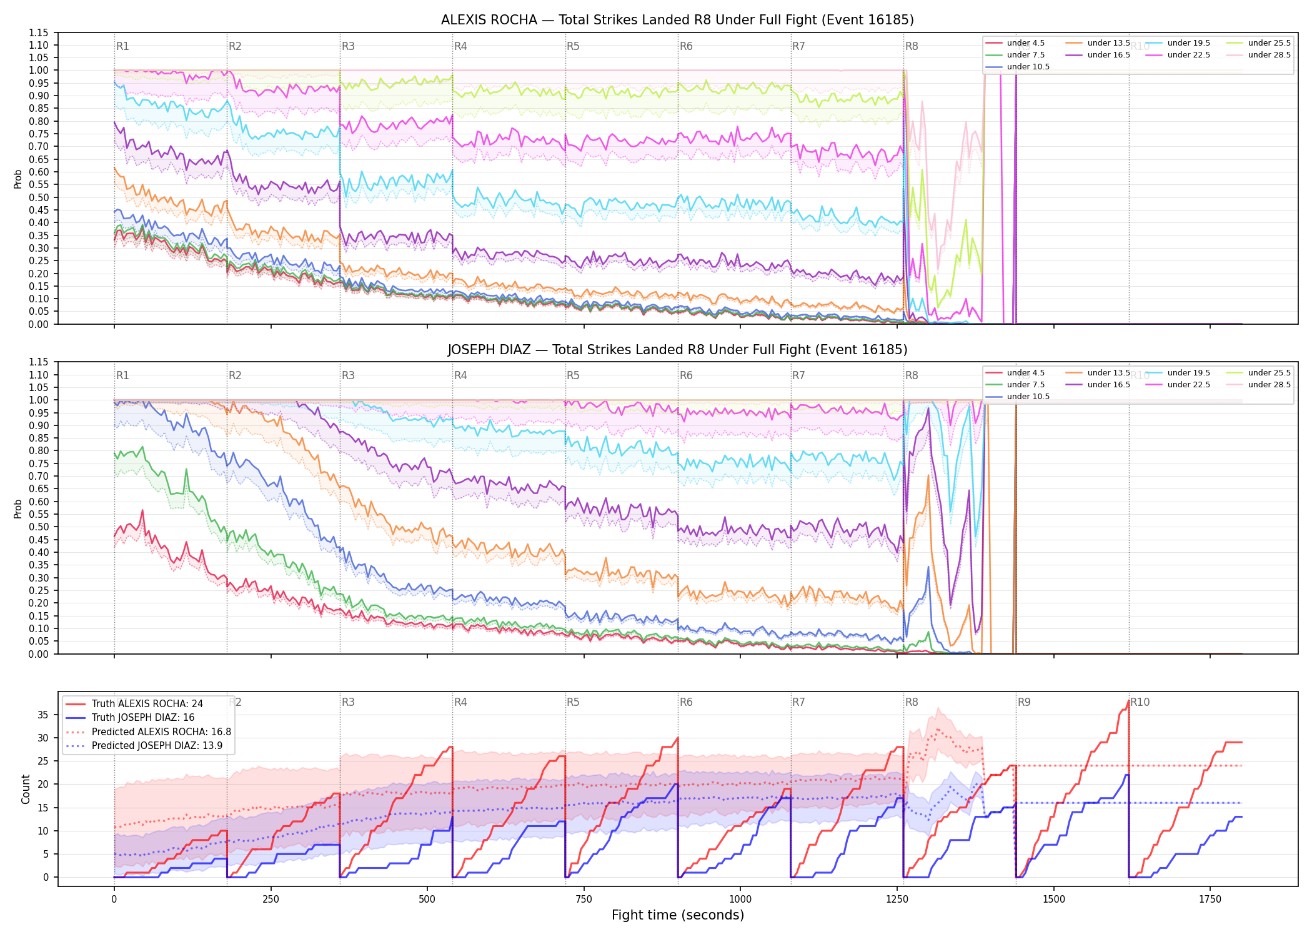
Task: Click the R5 round marker on Rocha chart
Action: click(x=573, y=46)
